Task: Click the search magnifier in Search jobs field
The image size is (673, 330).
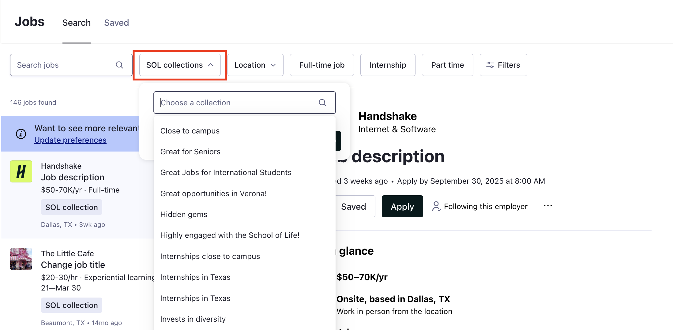Action: (x=119, y=65)
